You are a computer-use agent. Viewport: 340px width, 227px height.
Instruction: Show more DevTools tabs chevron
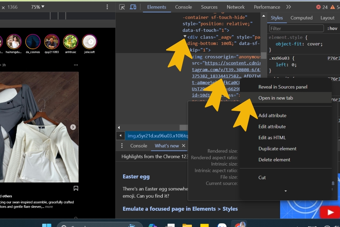pyautogui.click(x=288, y=7)
